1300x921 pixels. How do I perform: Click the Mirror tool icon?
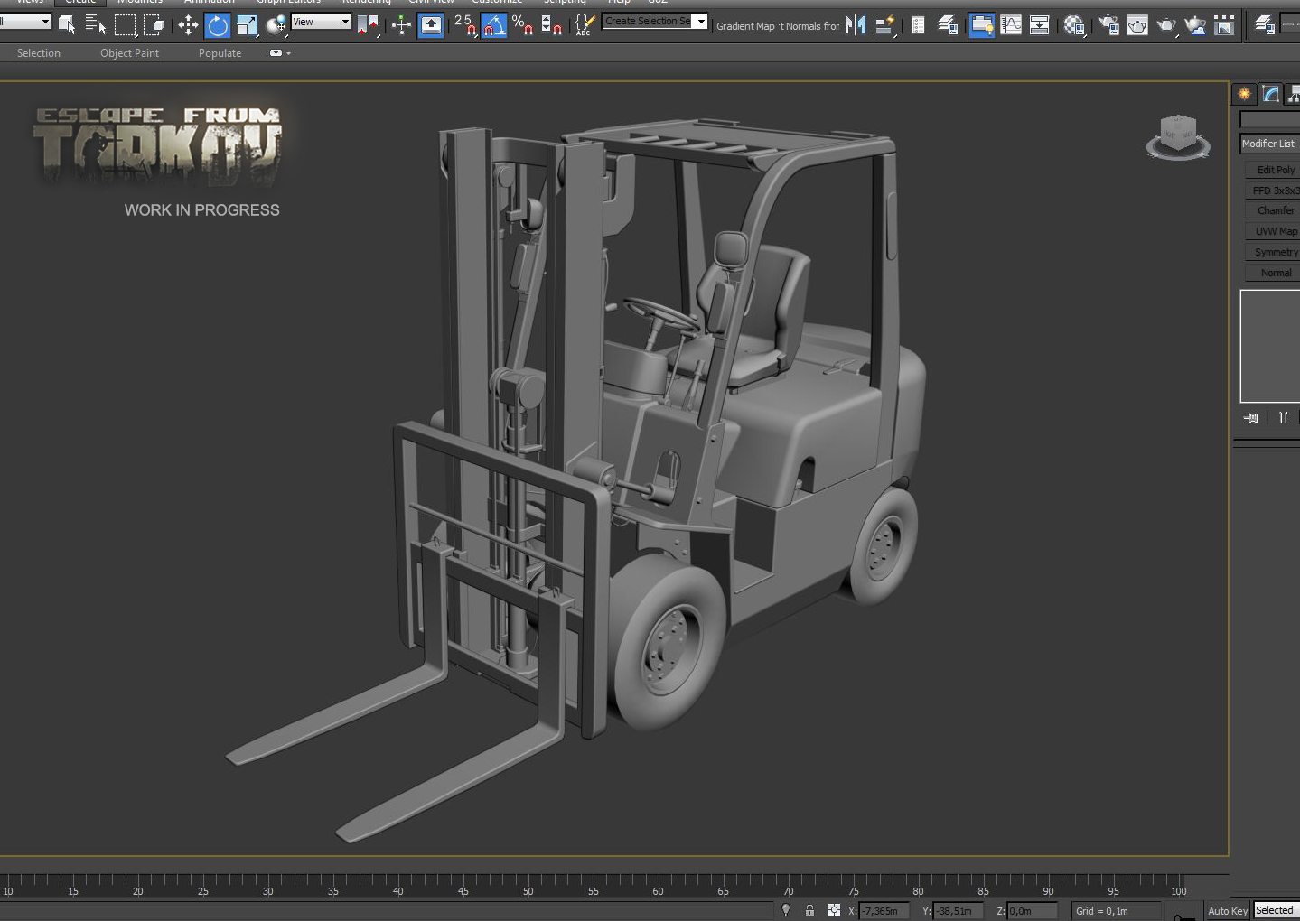point(856,25)
